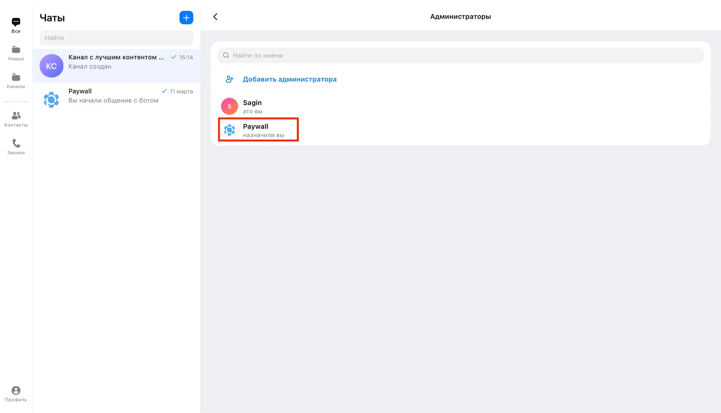Focus the 'Найти по имени' search field
Screen dimensions: 721x413
[461, 55]
